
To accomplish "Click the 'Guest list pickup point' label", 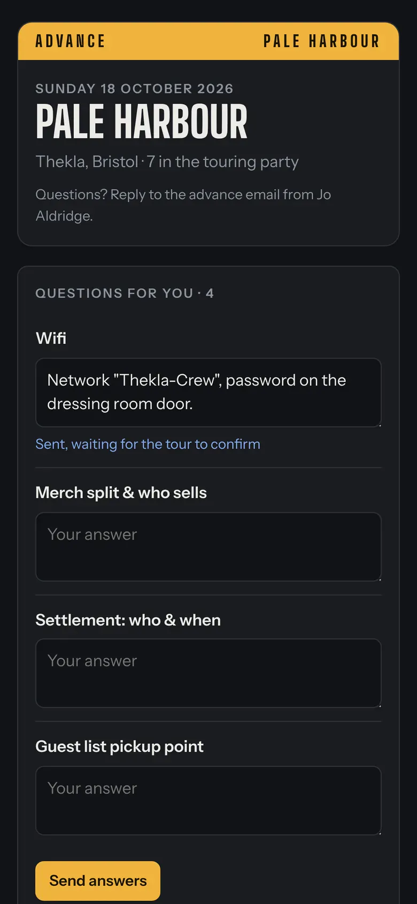I will 119,747.
